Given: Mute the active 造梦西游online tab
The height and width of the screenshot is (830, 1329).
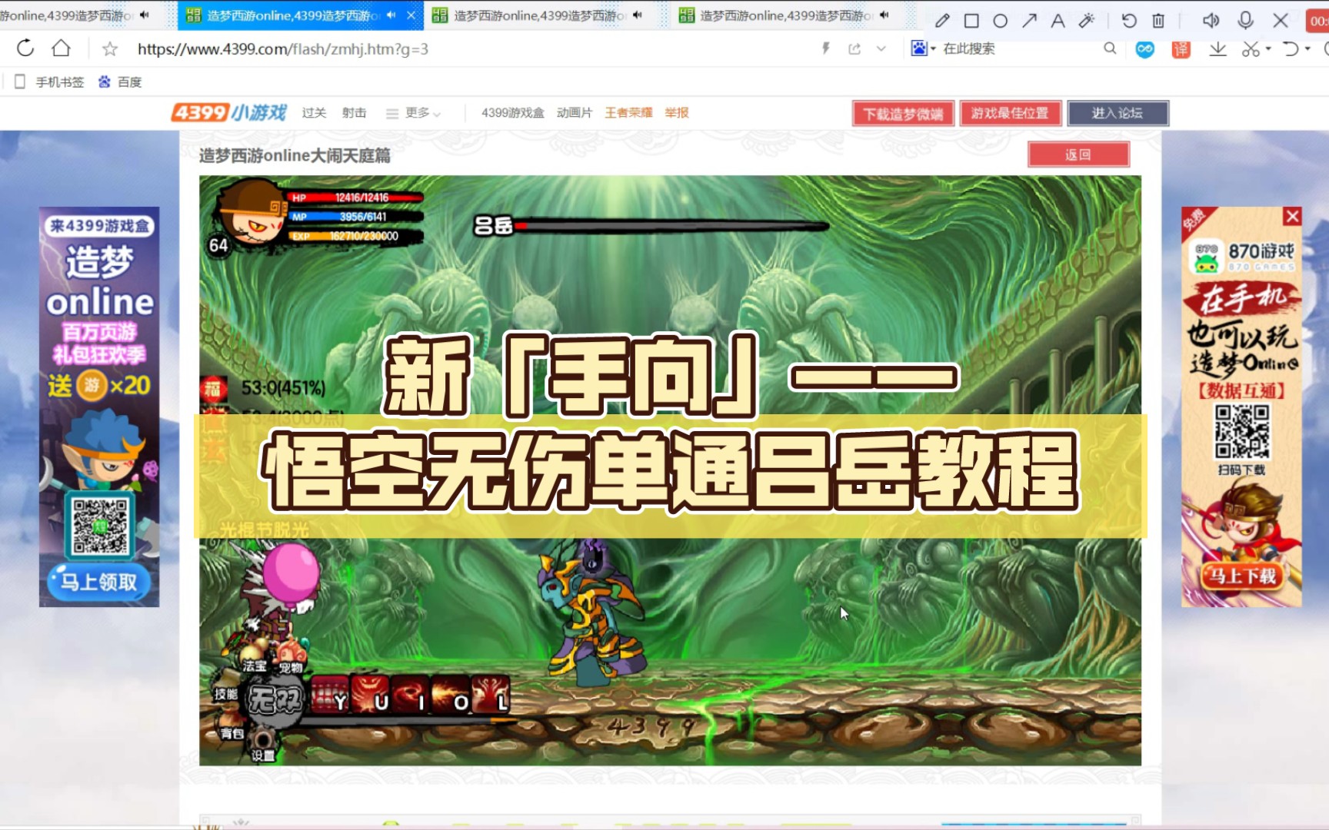Looking at the screenshot, I should pos(391,15).
